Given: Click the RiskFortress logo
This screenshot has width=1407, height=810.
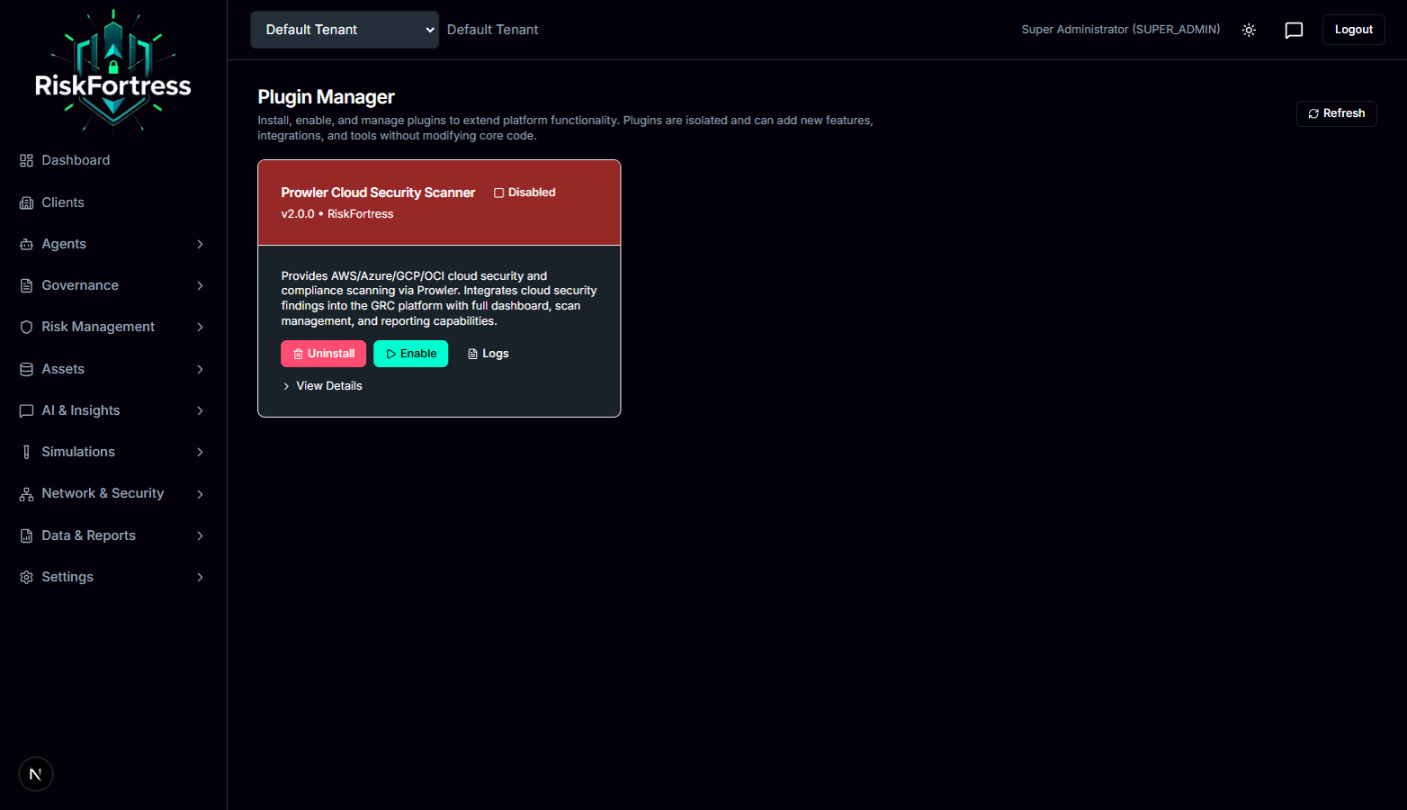Looking at the screenshot, I should [x=113, y=69].
